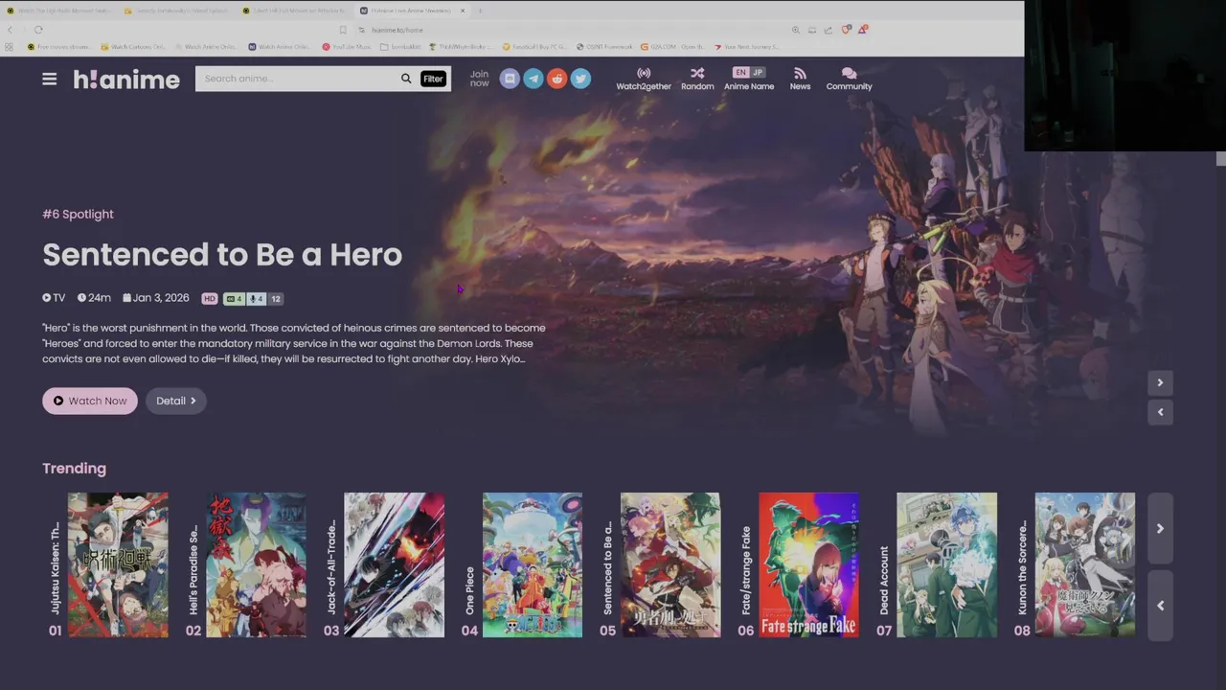The height and width of the screenshot is (690, 1226).
Task: Switch to the first browser tab
Action: point(59,11)
